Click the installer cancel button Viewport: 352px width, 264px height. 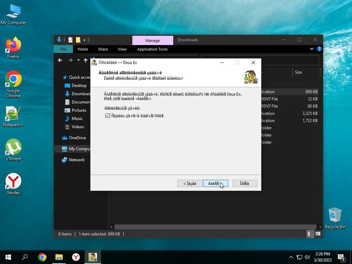[x=245, y=184]
